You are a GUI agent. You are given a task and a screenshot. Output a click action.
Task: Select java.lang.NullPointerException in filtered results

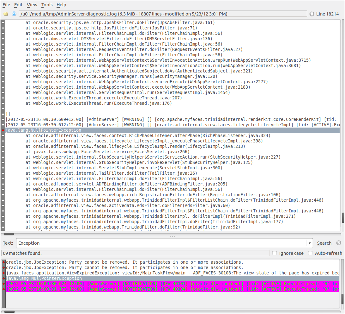tap(172, 278)
